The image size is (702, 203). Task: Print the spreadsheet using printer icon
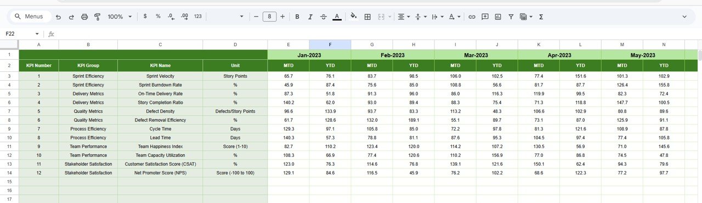[x=84, y=17]
